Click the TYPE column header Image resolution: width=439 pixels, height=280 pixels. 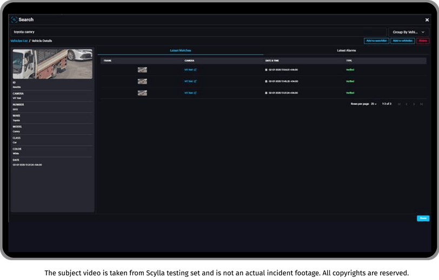pos(349,60)
